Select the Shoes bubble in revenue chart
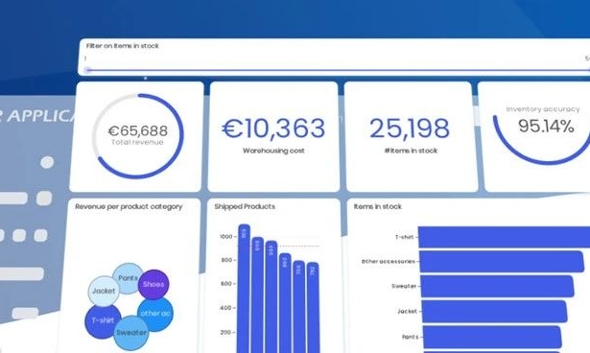The width and height of the screenshot is (590, 353). click(x=153, y=285)
